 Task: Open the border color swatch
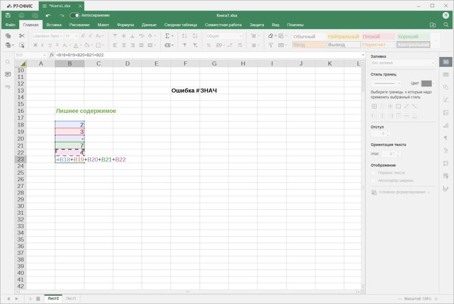(x=428, y=83)
